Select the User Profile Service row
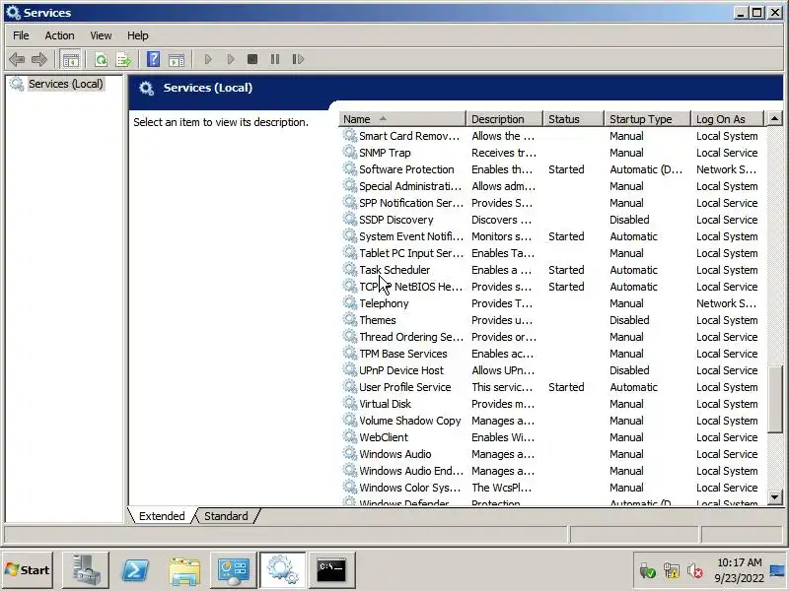Image resolution: width=789 pixels, height=591 pixels. point(550,387)
